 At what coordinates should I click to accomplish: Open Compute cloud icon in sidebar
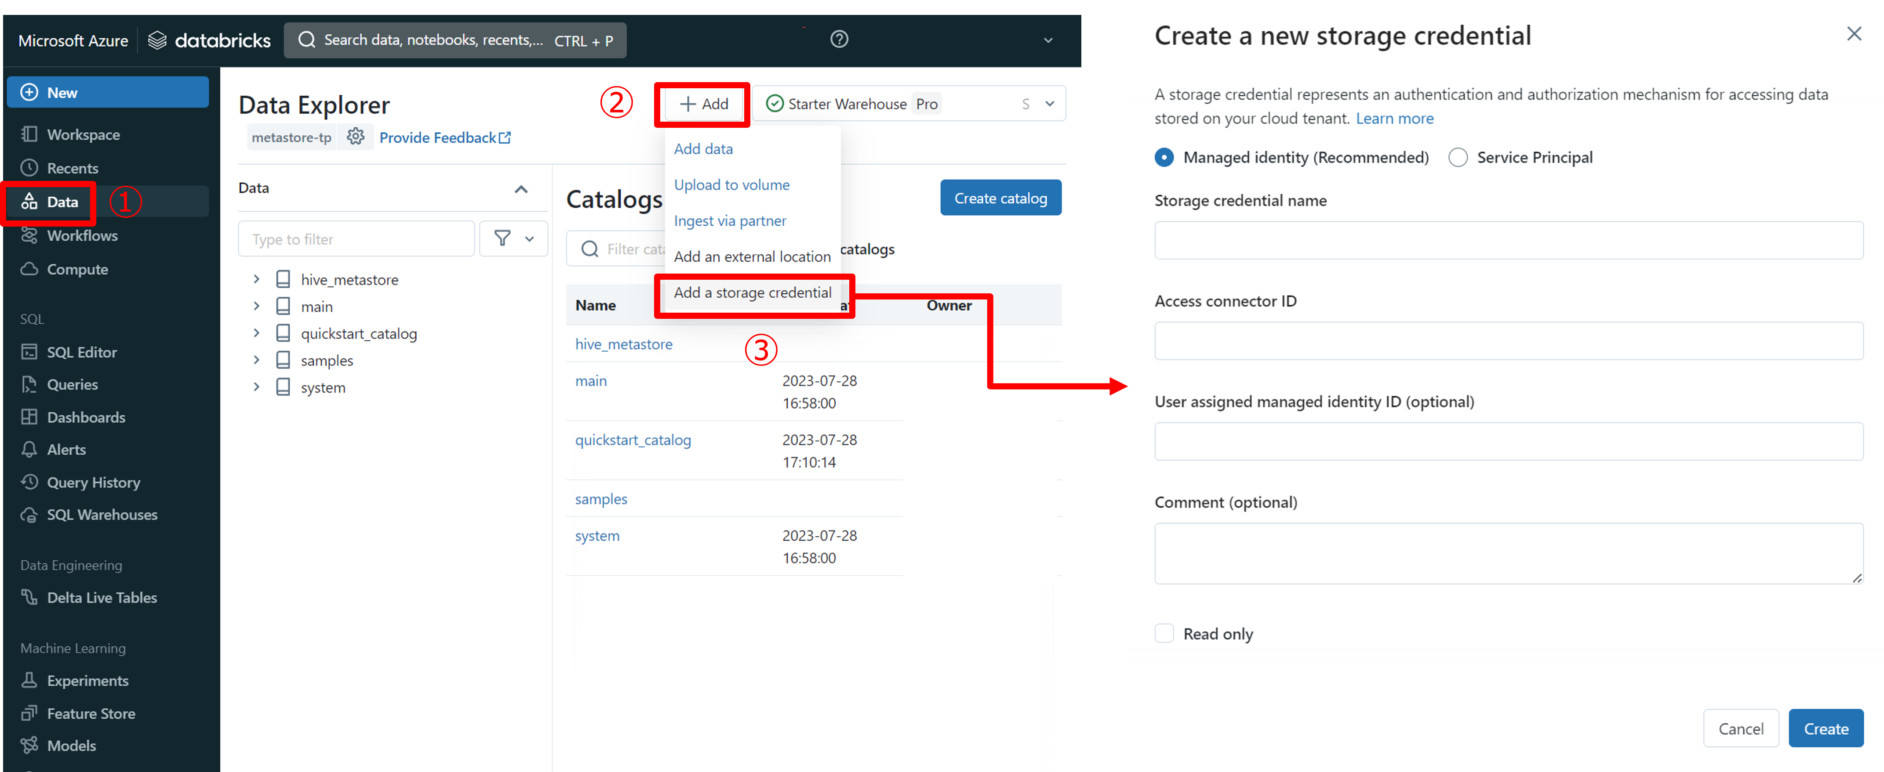pyautogui.click(x=29, y=269)
